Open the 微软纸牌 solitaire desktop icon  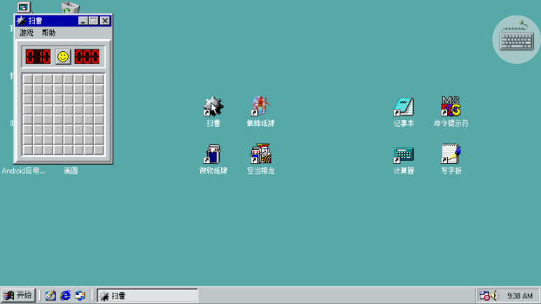pos(213,155)
